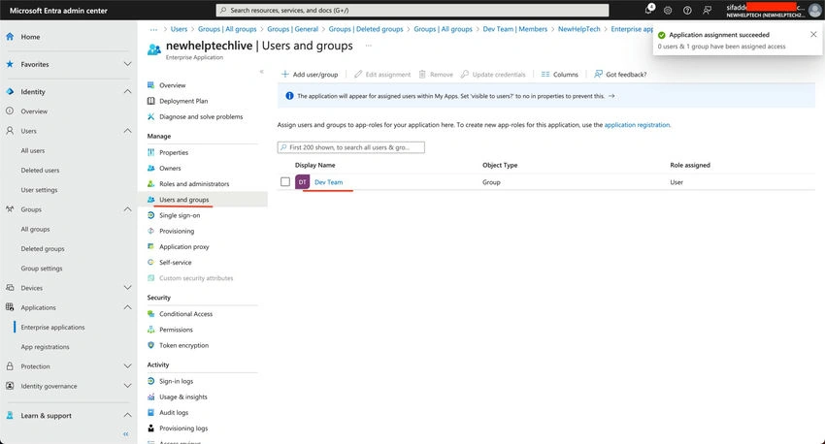This screenshot has width=825, height=444.
Task: Click the Devices icon in sidebar
Action: click(10, 288)
